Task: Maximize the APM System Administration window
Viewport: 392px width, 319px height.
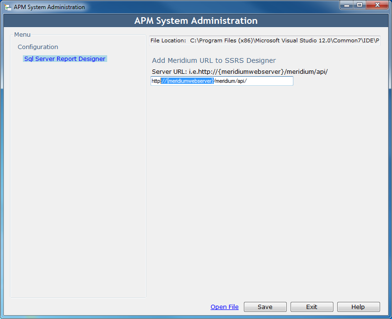Action: (x=360, y=5)
